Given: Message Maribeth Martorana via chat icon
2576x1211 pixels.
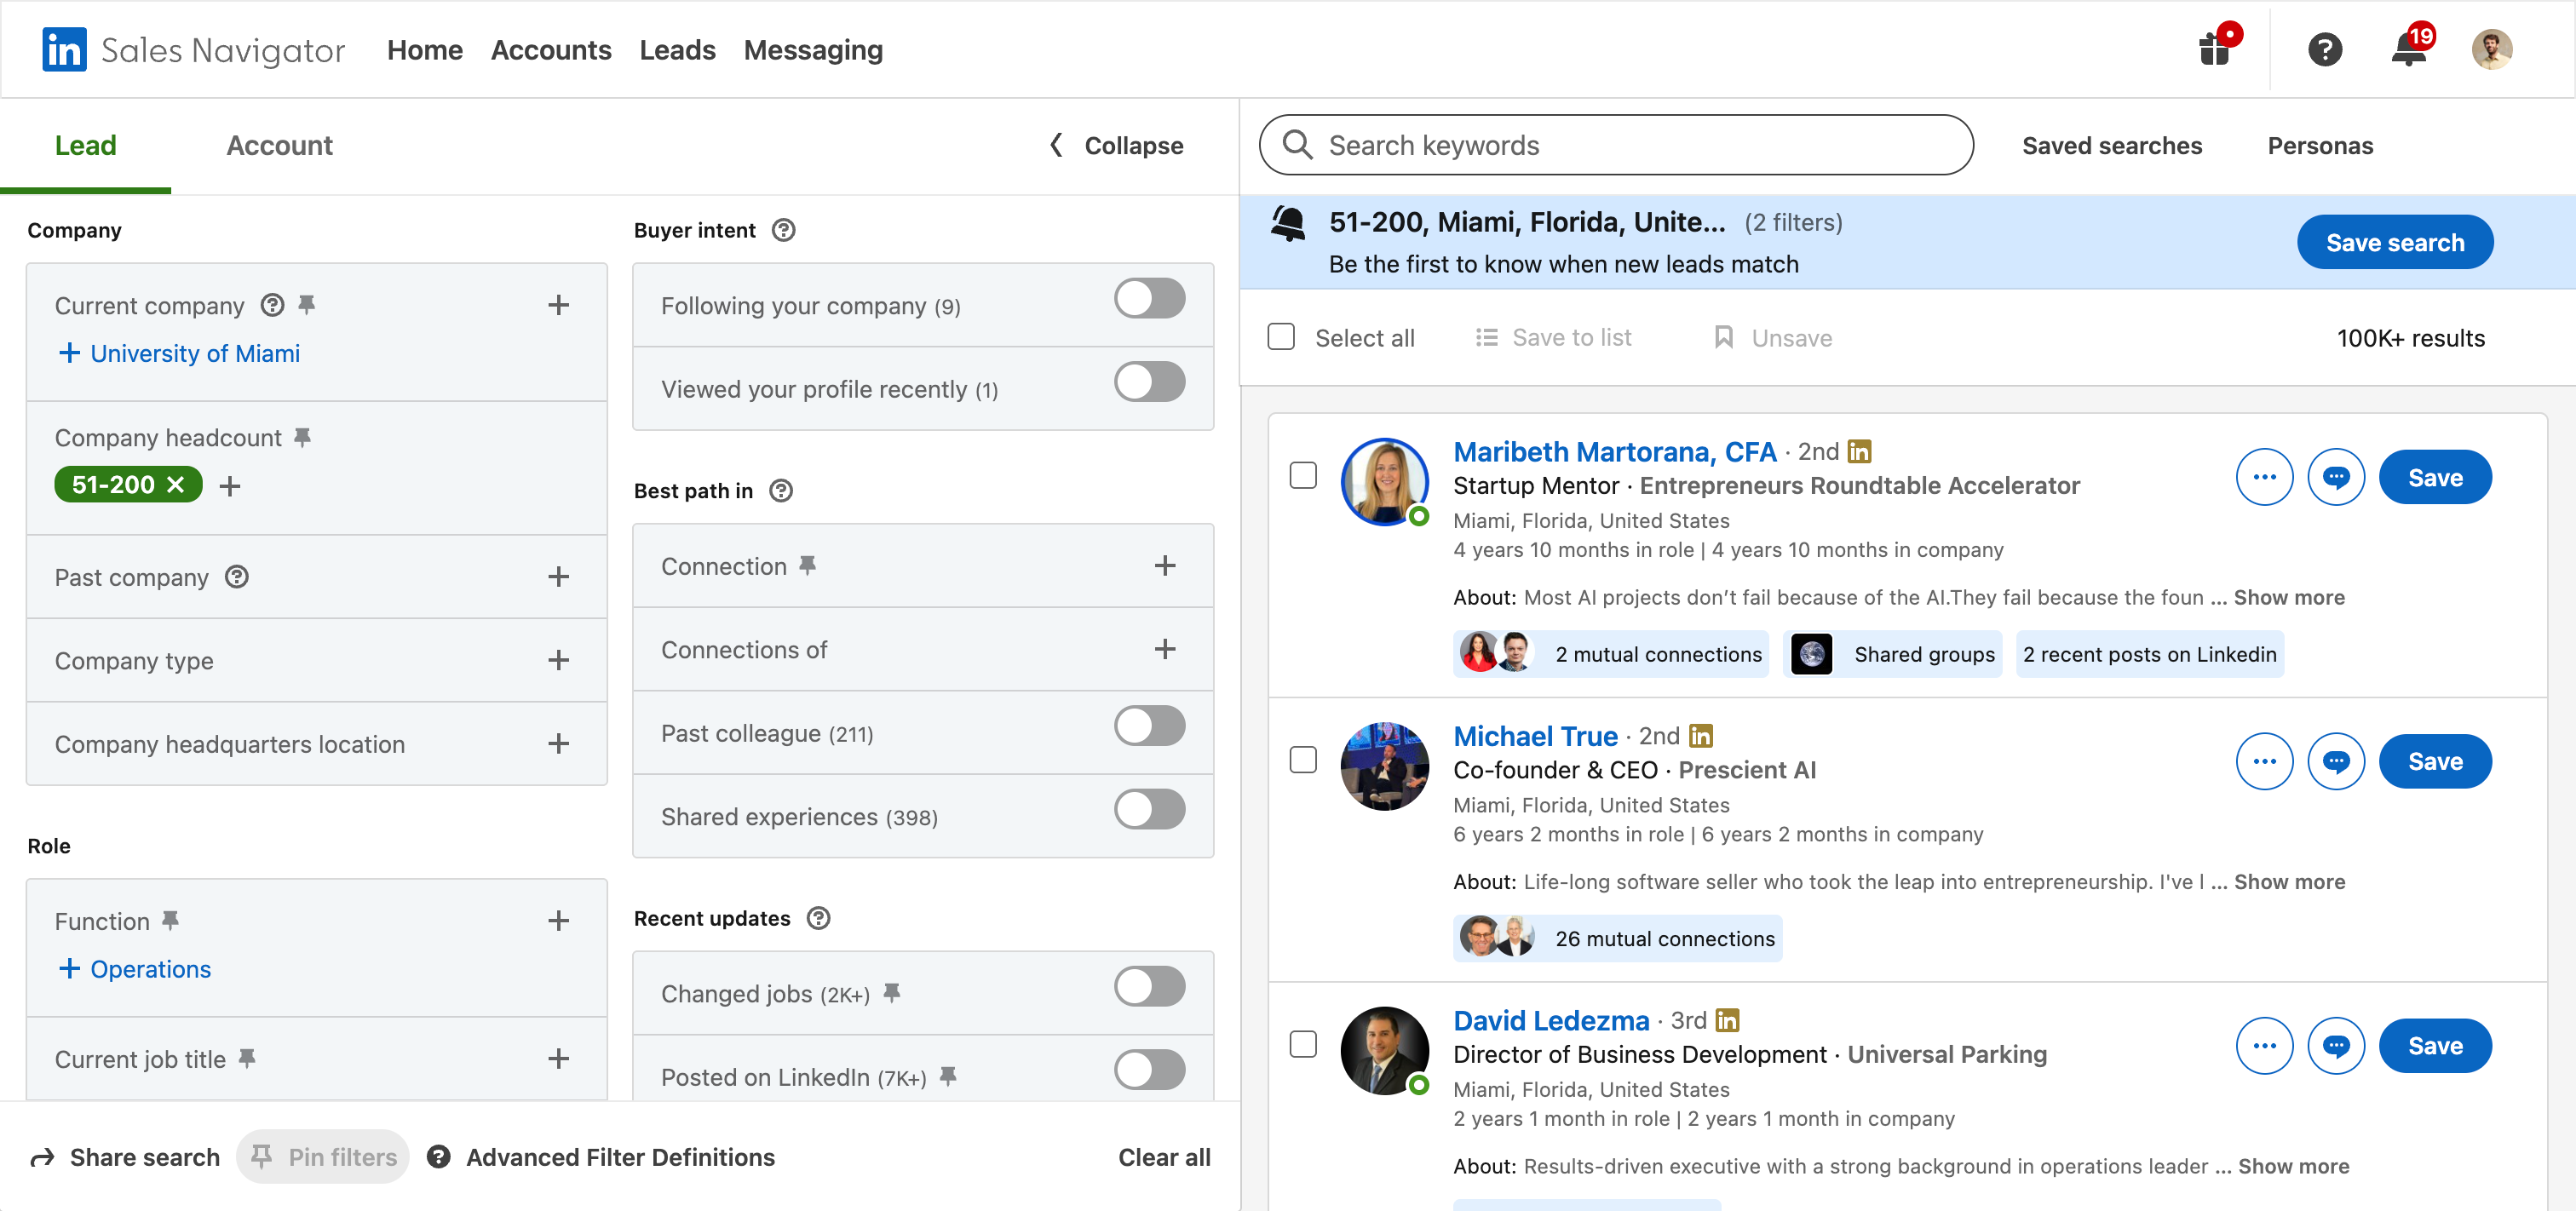Looking at the screenshot, I should pos(2335,478).
